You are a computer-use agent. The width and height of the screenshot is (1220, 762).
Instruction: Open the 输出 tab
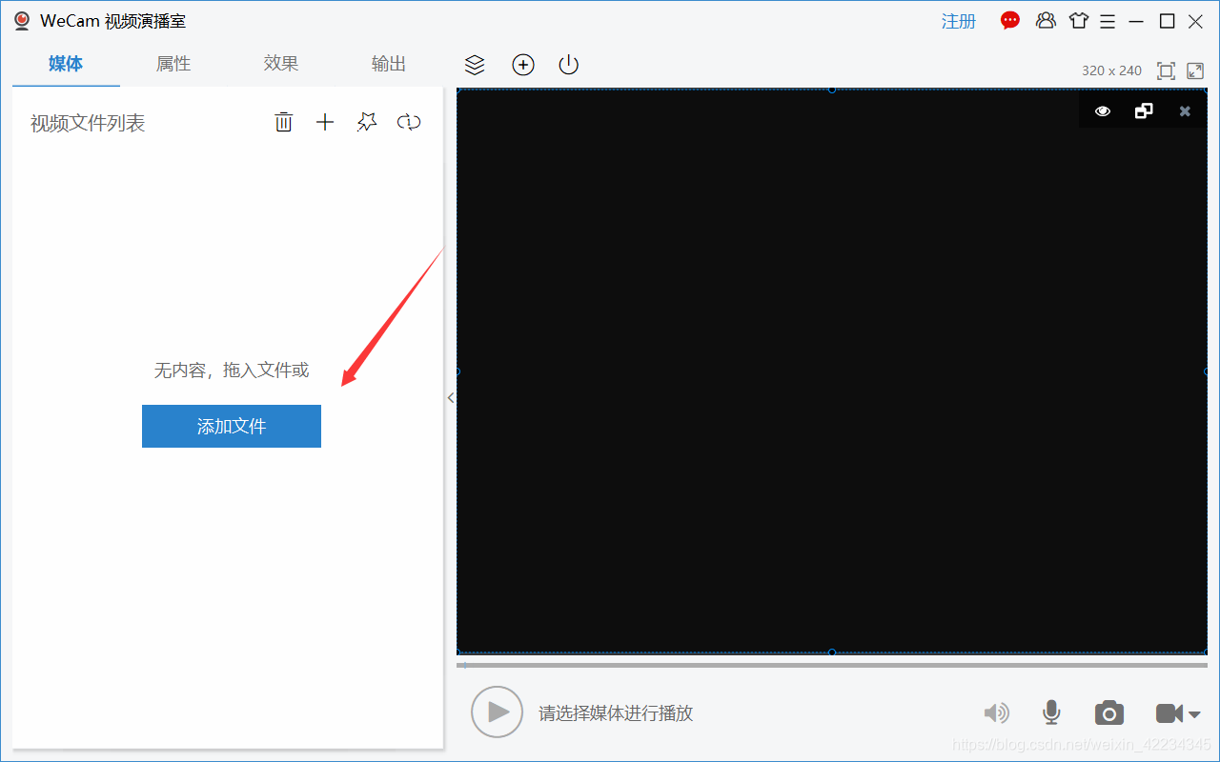pos(389,64)
